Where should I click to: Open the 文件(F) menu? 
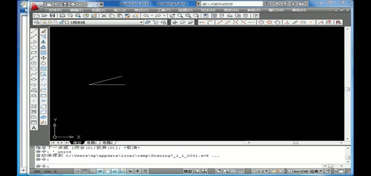(55, 11)
